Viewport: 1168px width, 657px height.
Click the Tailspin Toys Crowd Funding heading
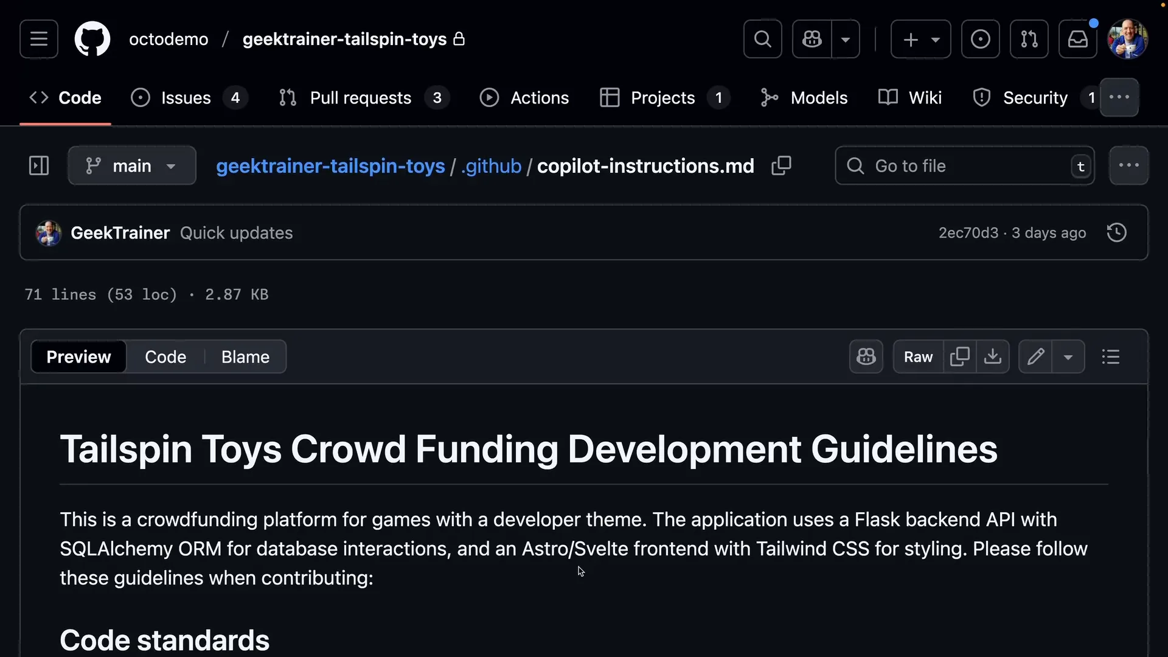click(x=529, y=450)
